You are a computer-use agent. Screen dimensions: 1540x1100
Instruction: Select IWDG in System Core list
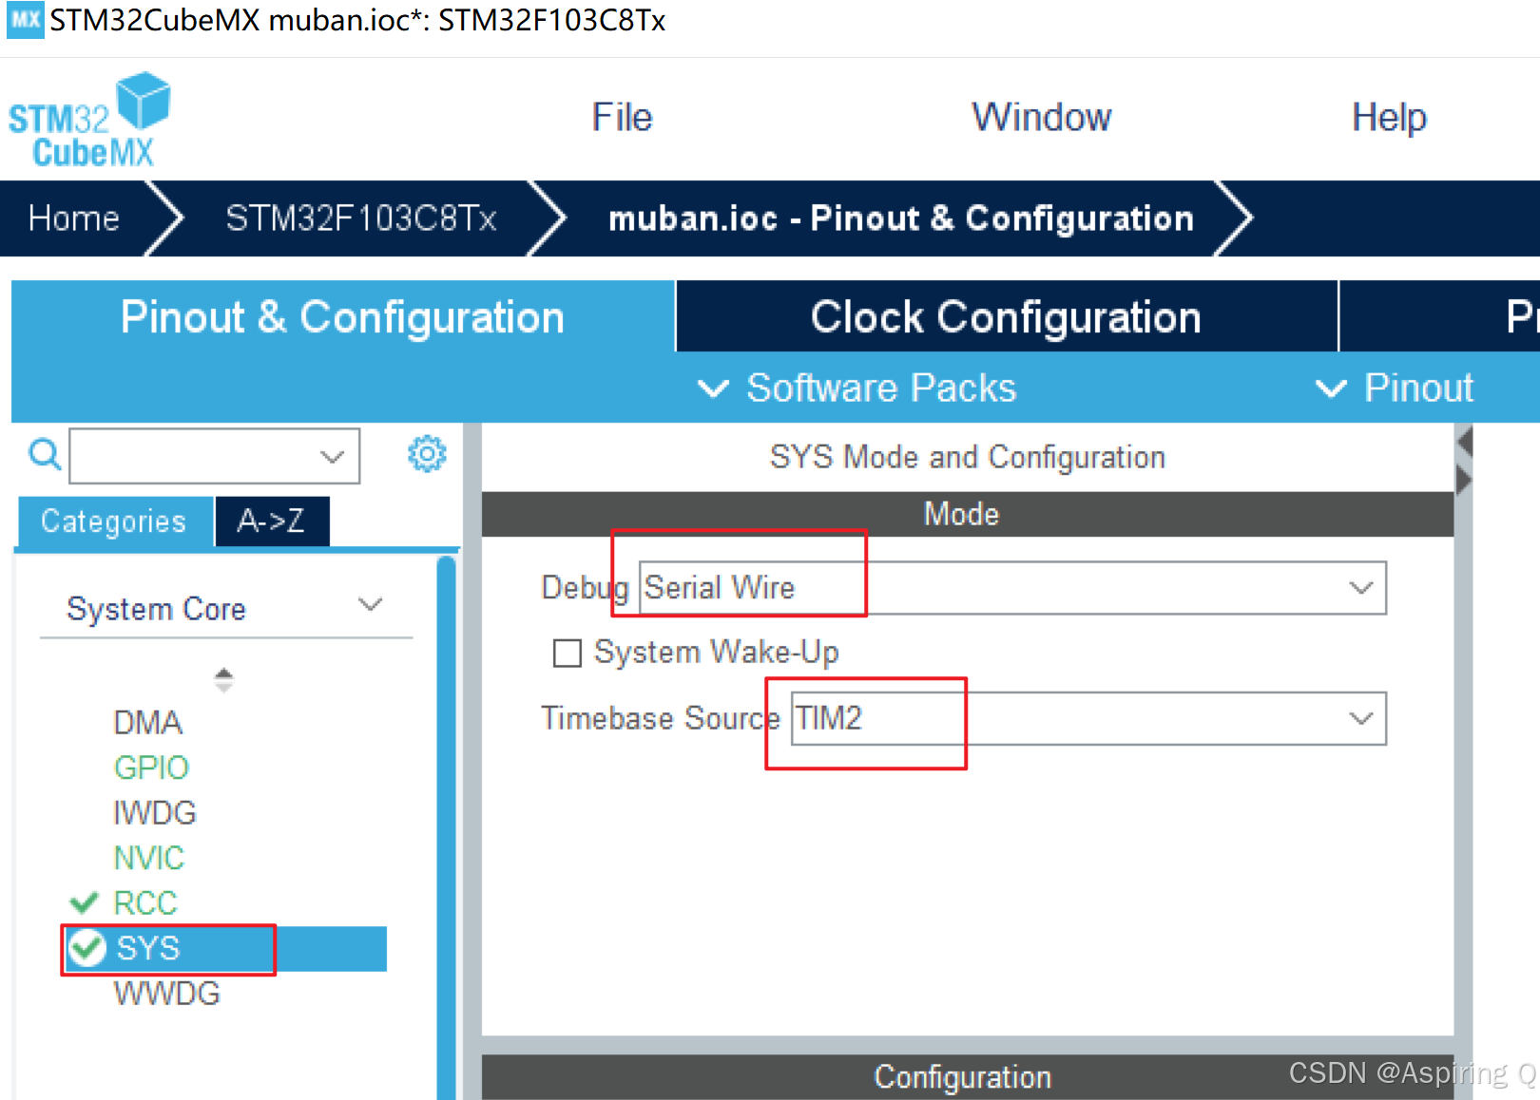point(155,813)
